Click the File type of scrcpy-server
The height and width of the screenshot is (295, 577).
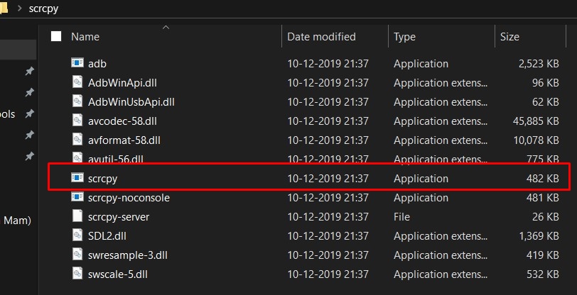click(401, 217)
